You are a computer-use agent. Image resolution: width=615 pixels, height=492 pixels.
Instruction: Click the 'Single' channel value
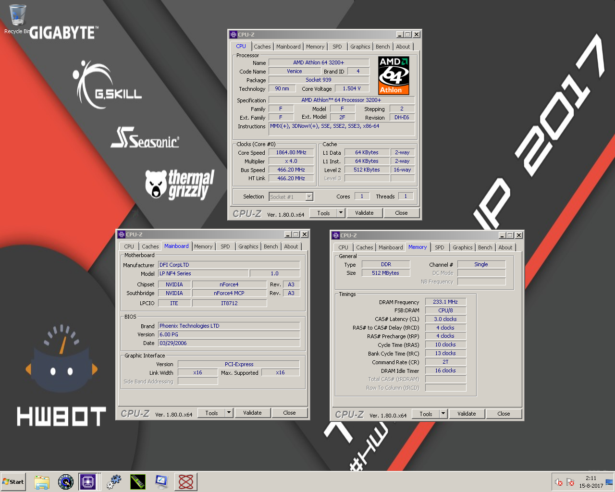481,264
